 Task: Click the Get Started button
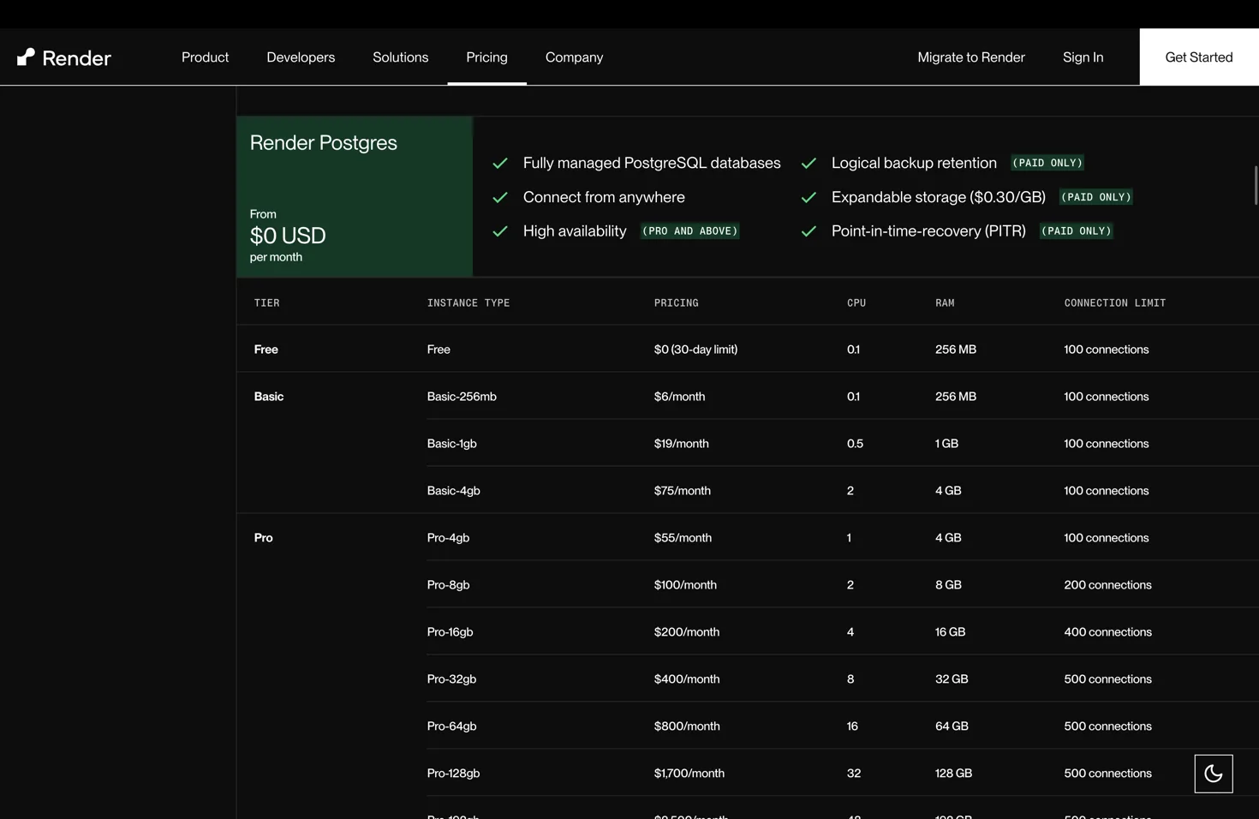1199,57
